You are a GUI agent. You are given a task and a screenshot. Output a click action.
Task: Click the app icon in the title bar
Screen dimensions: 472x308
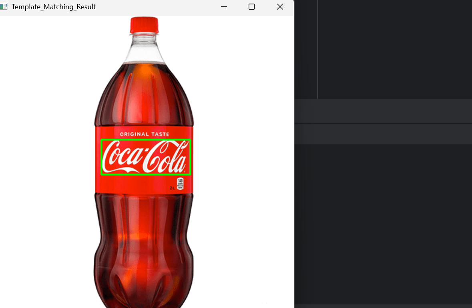tap(4, 7)
